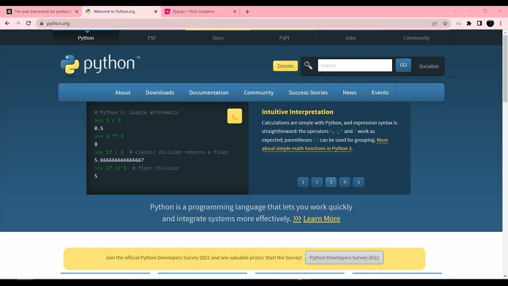This screenshot has height=286, width=508.
Task: Open the Docs top navigation tab
Action: tap(218, 38)
